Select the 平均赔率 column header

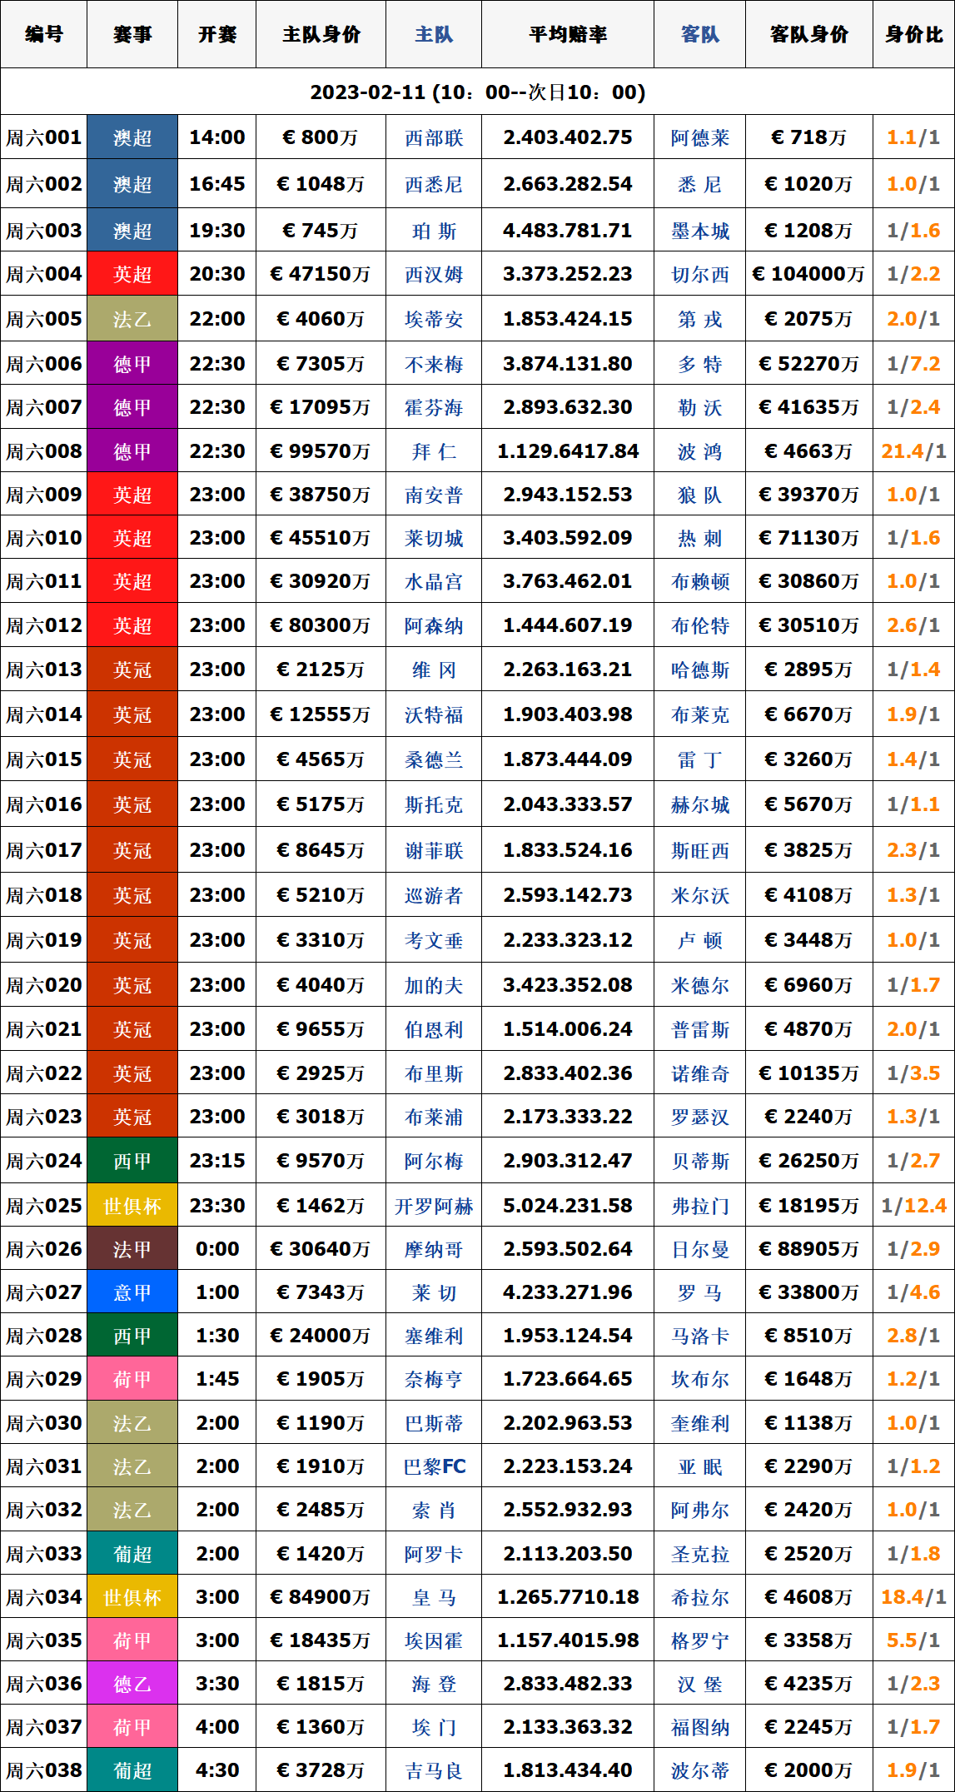click(568, 34)
